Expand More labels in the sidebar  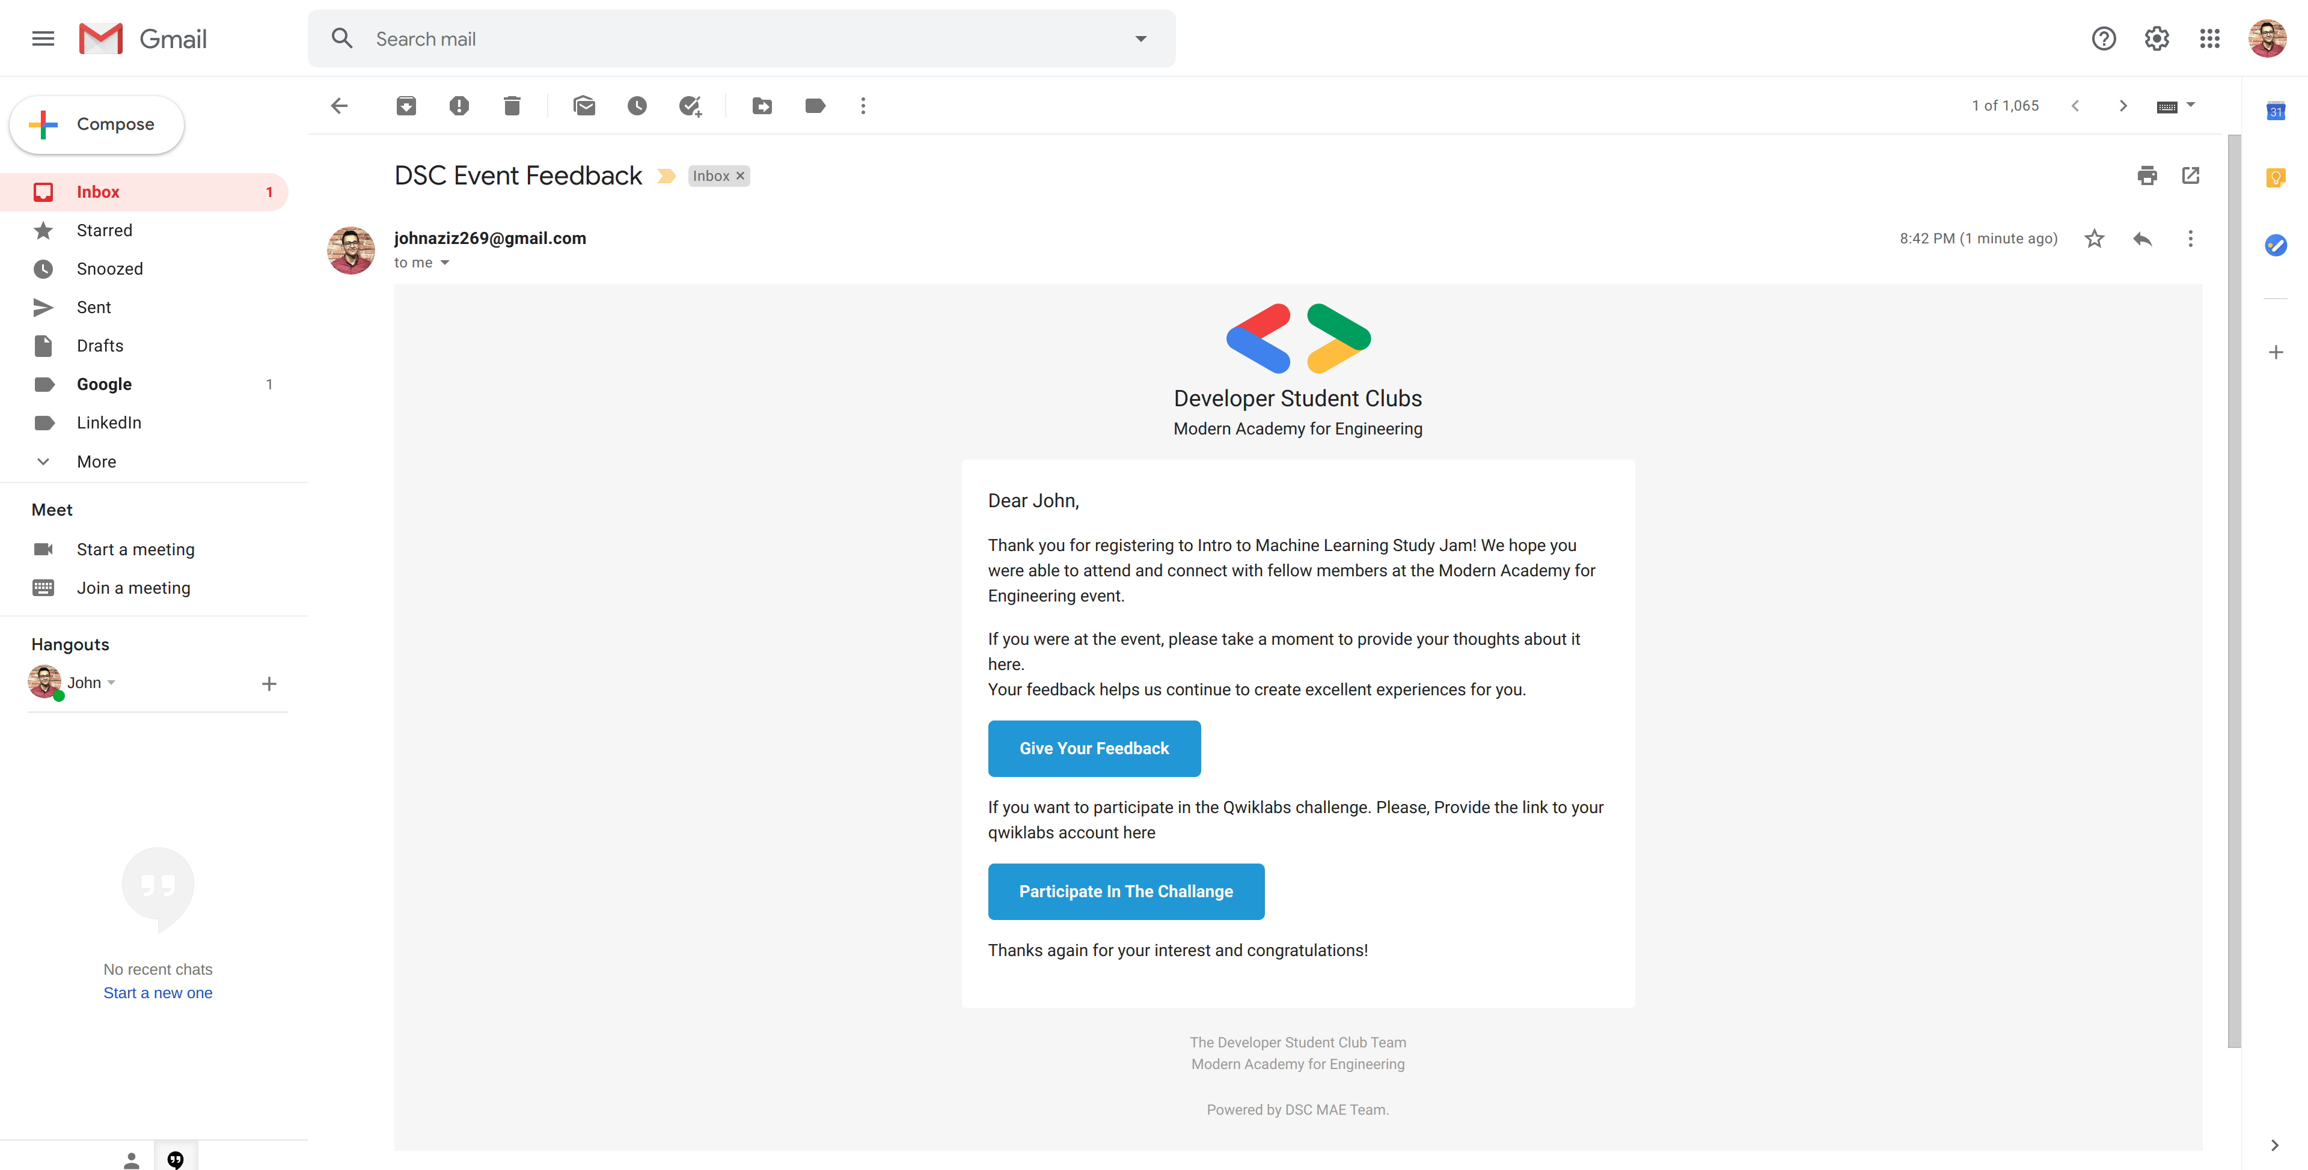point(144,462)
